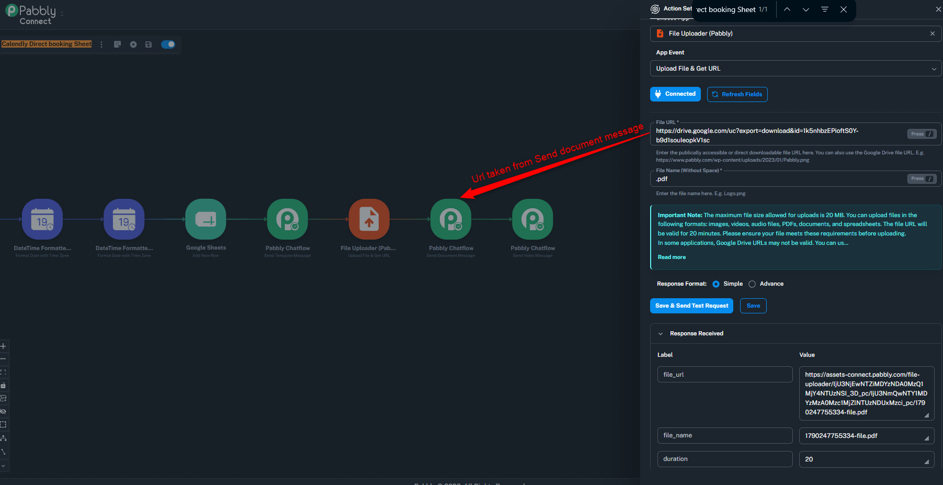The height and width of the screenshot is (485, 943).
Task: Click the run workflow play icon
Action: click(x=133, y=44)
